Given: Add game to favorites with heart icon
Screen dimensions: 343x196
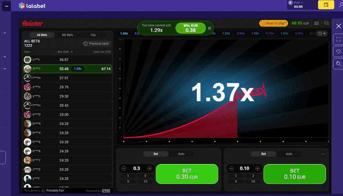Looking at the screenshot, I should [338, 52].
